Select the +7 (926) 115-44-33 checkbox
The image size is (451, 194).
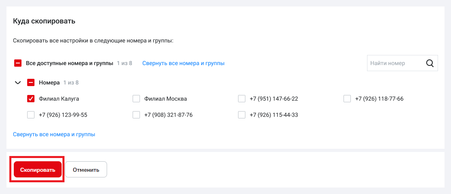tap(242, 115)
